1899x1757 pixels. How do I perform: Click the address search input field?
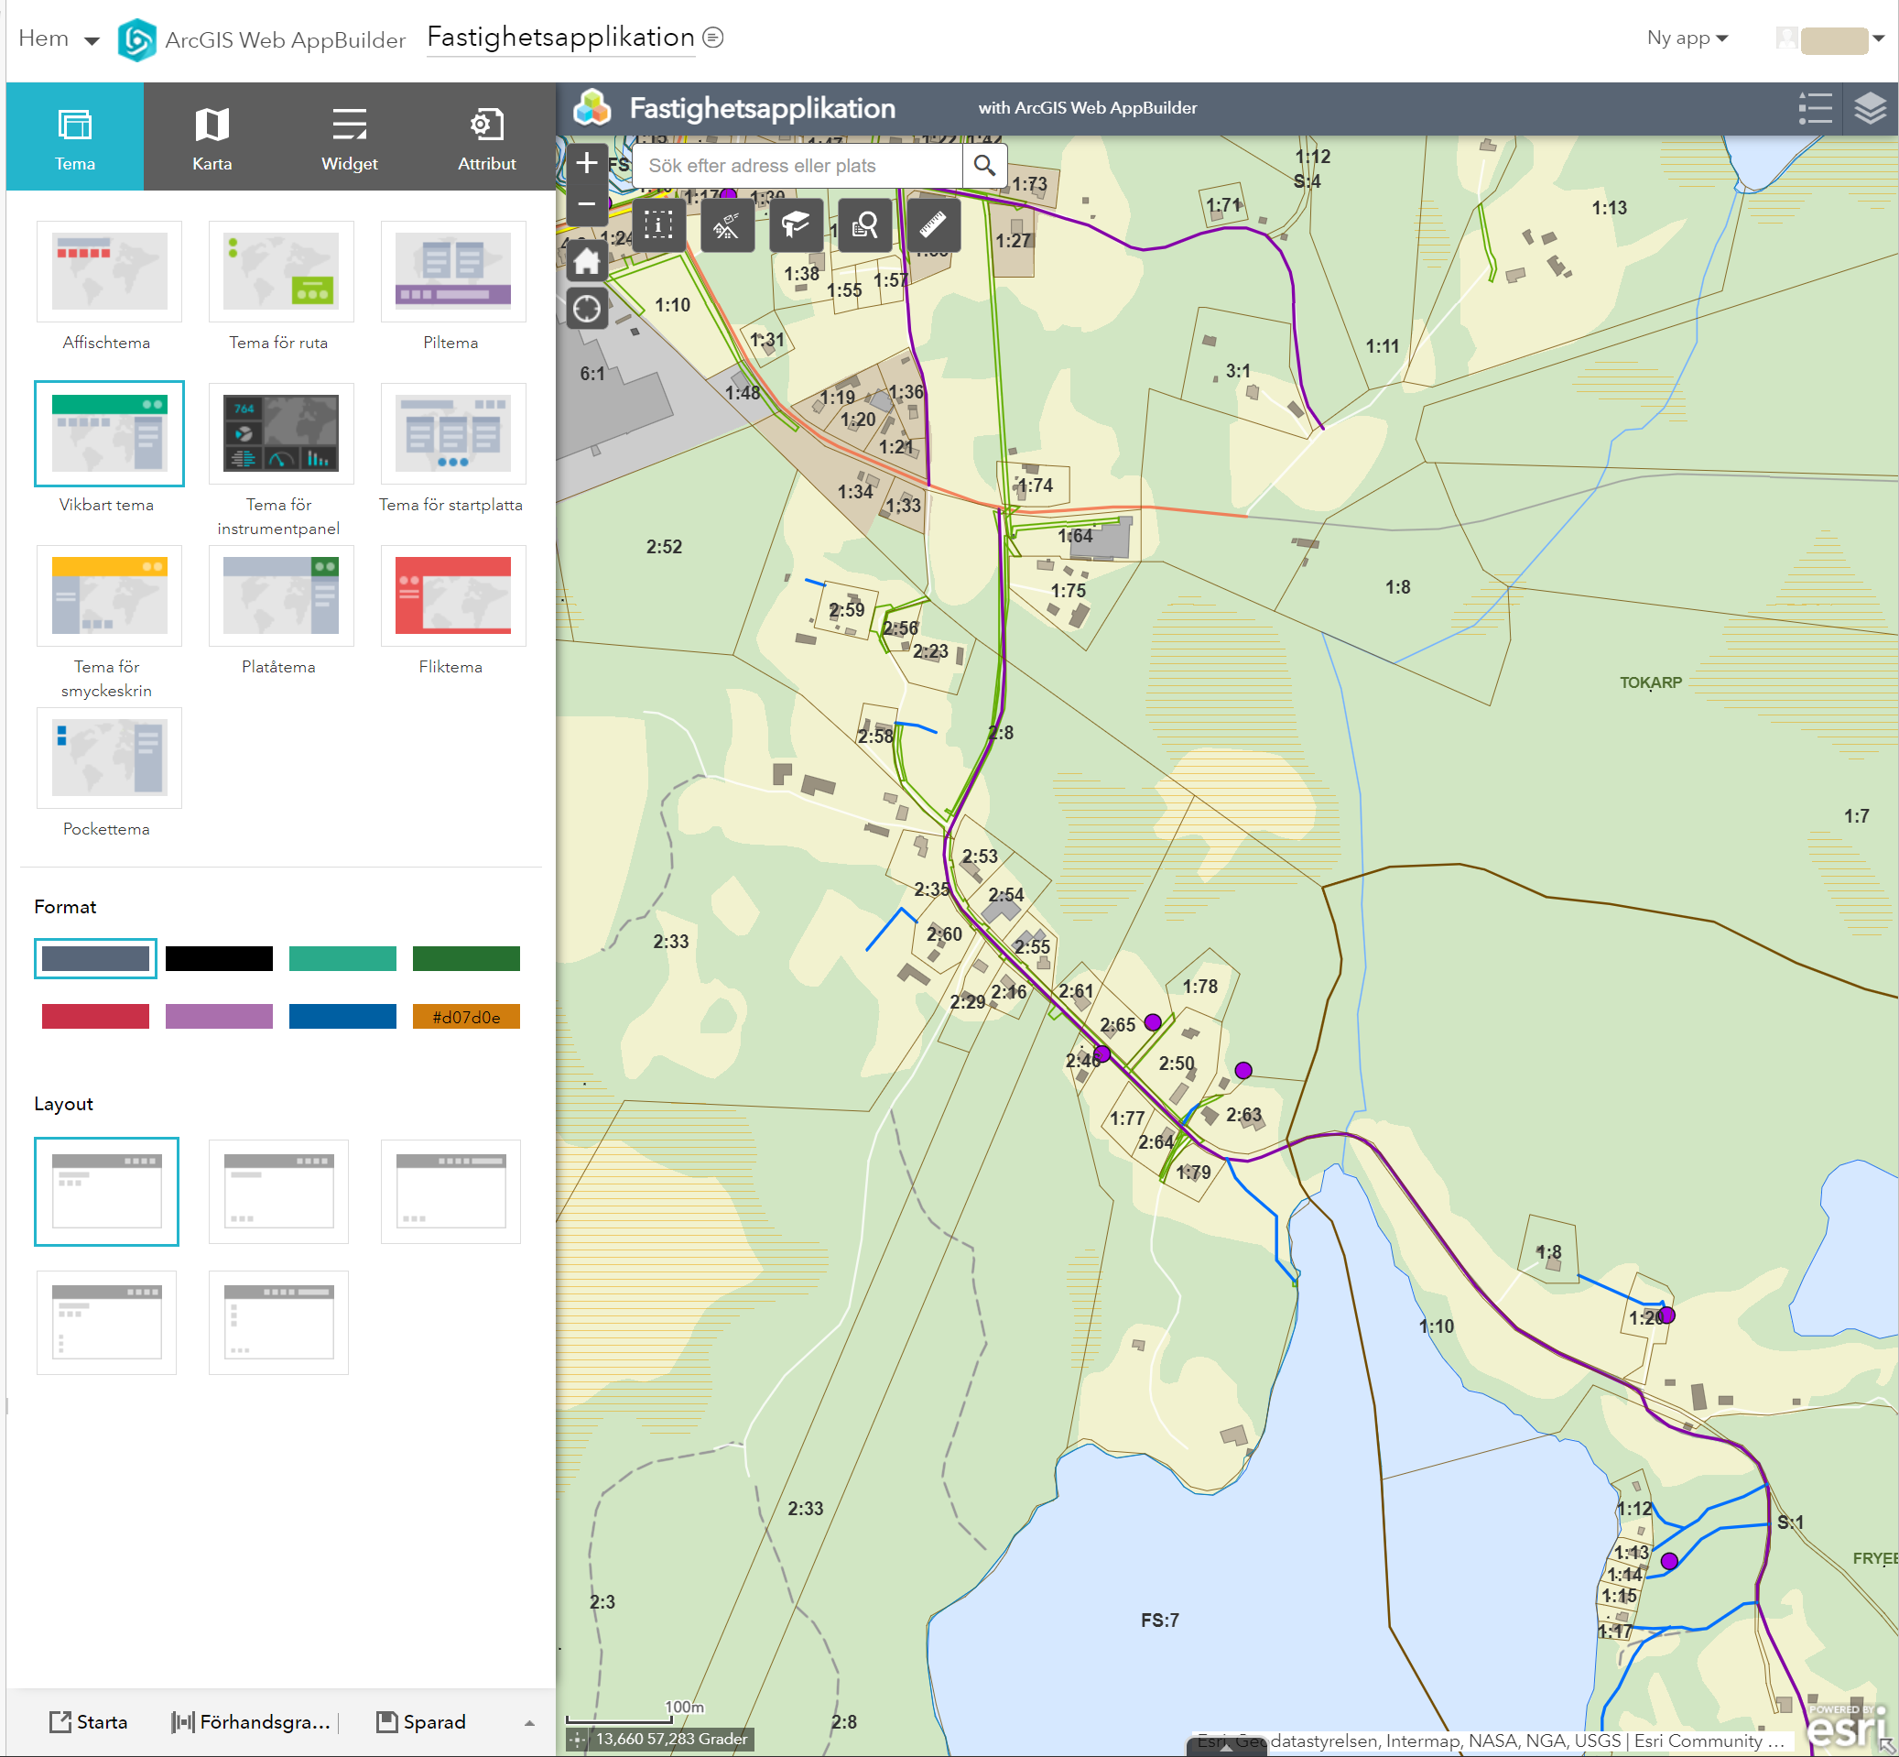(798, 166)
